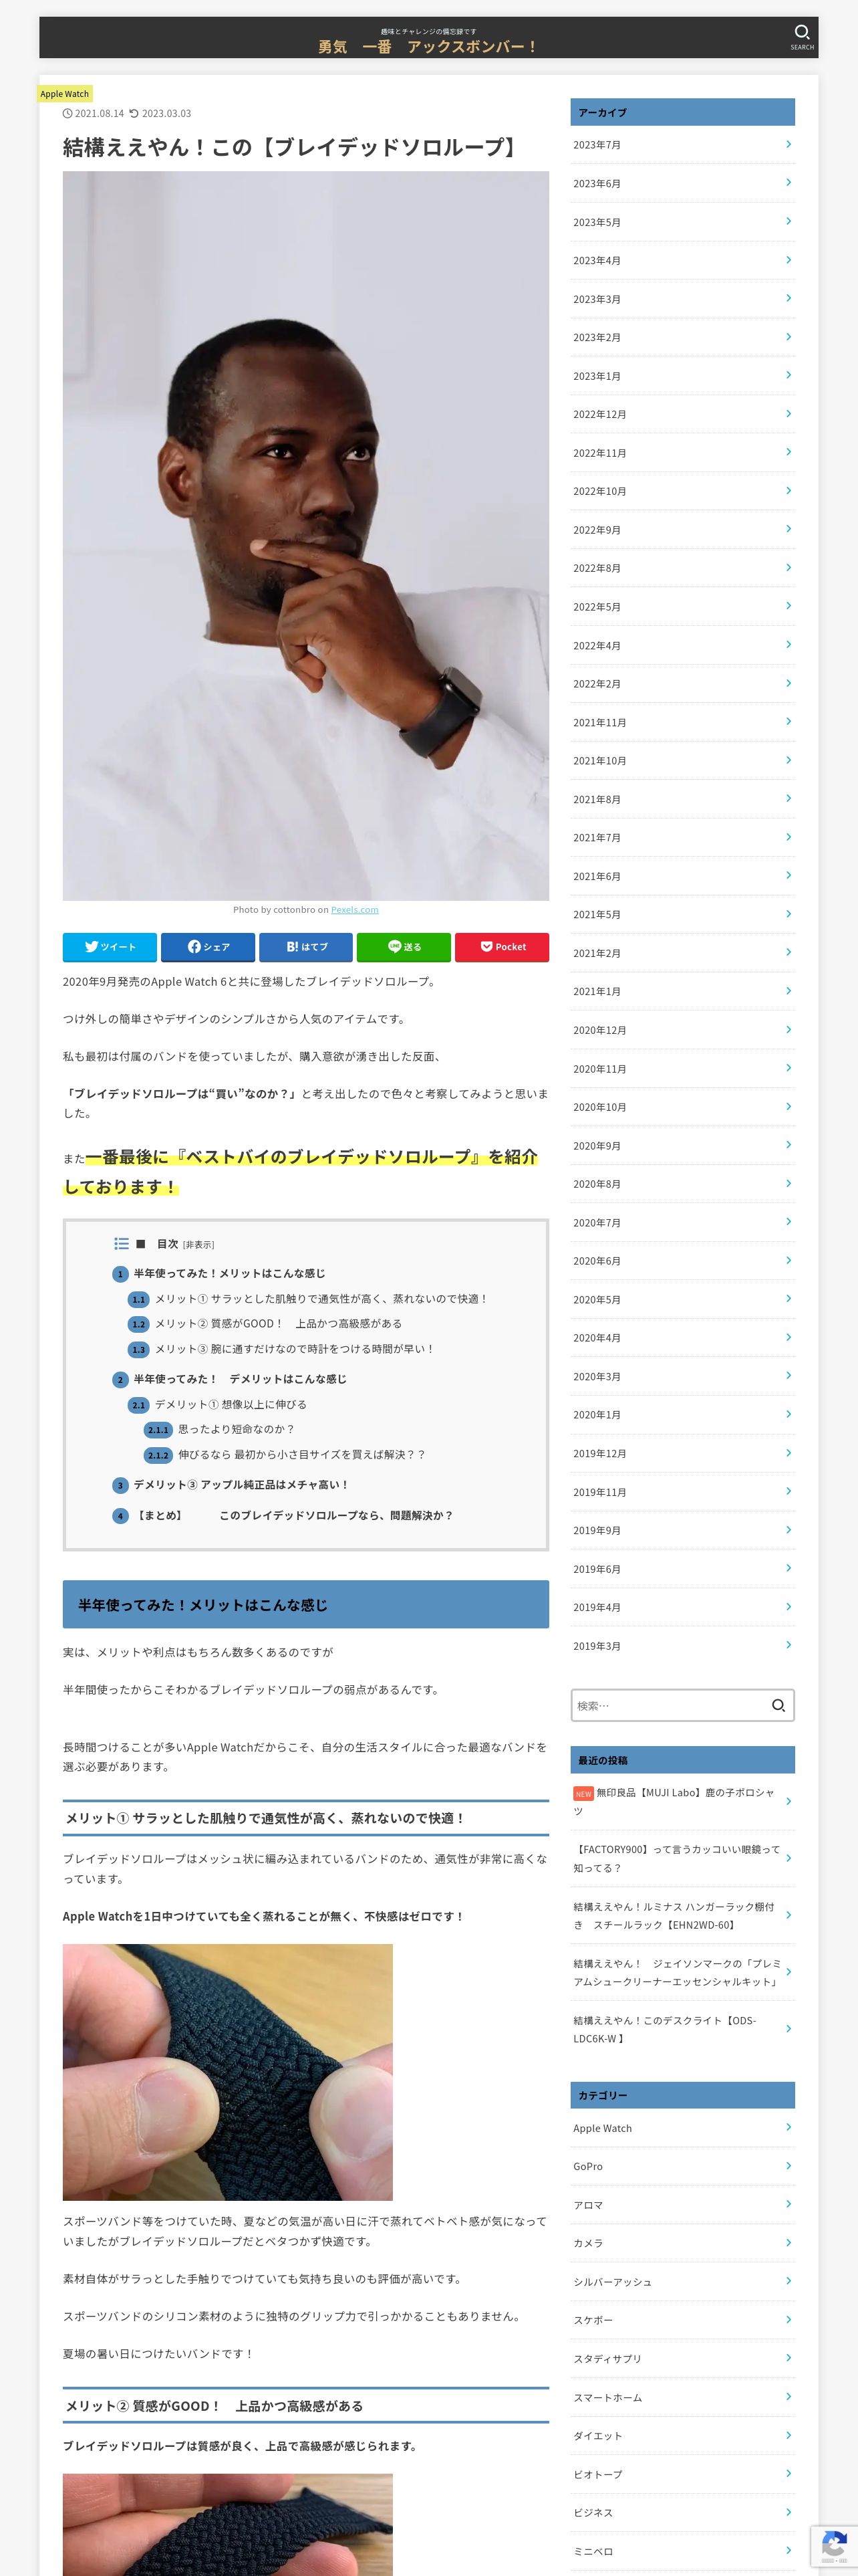Viewport: 858px width, 2576px height.
Task: Open the 2021年8月 archive
Action: (682, 799)
